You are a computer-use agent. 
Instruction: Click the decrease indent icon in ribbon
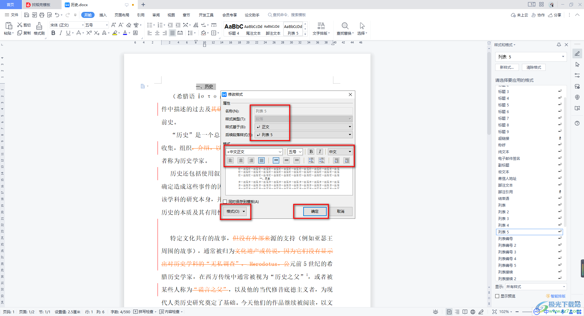tap(170, 25)
